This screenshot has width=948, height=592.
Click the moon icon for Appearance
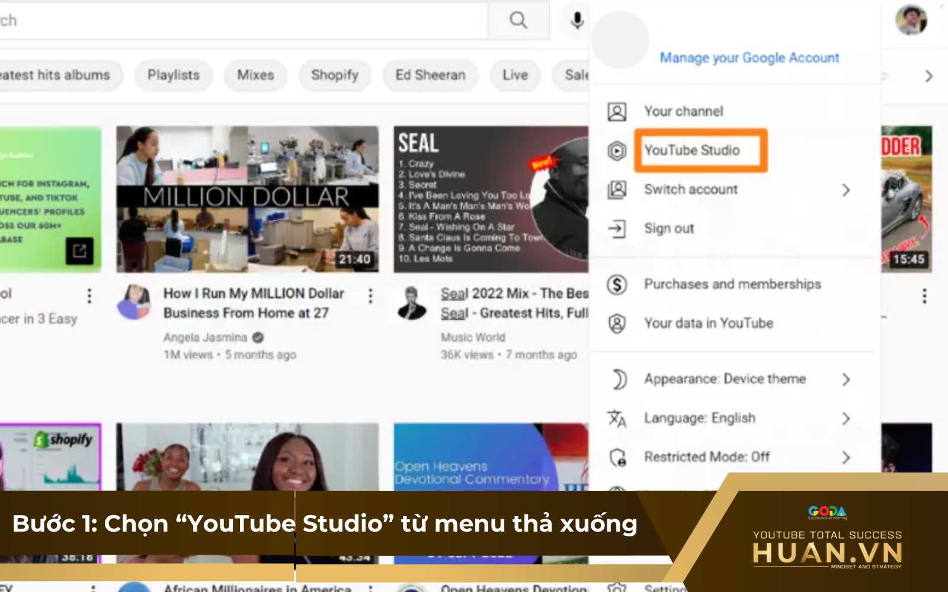[619, 379]
